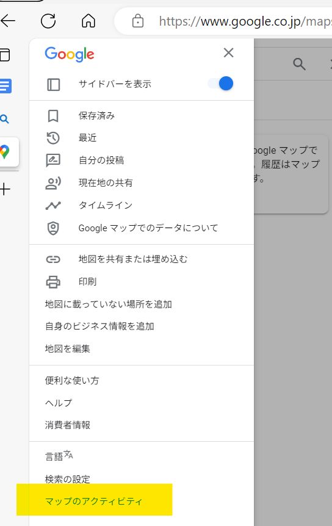332x526 pixels.
Task: Click the review icon beside 自分の投稿
Action: [53, 160]
